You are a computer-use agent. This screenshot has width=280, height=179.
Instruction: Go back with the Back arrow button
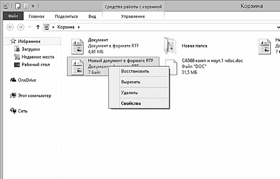coord(10,27)
